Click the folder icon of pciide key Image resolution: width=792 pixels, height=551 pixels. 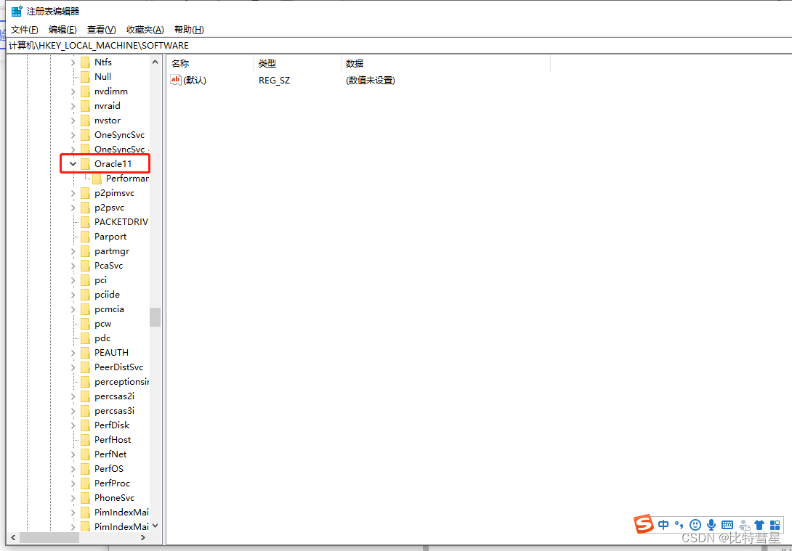[85, 295]
